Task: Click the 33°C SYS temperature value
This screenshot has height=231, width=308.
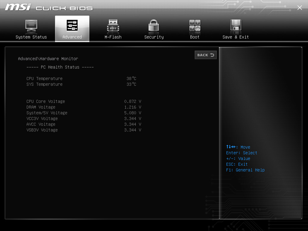Action: pyautogui.click(x=131, y=84)
